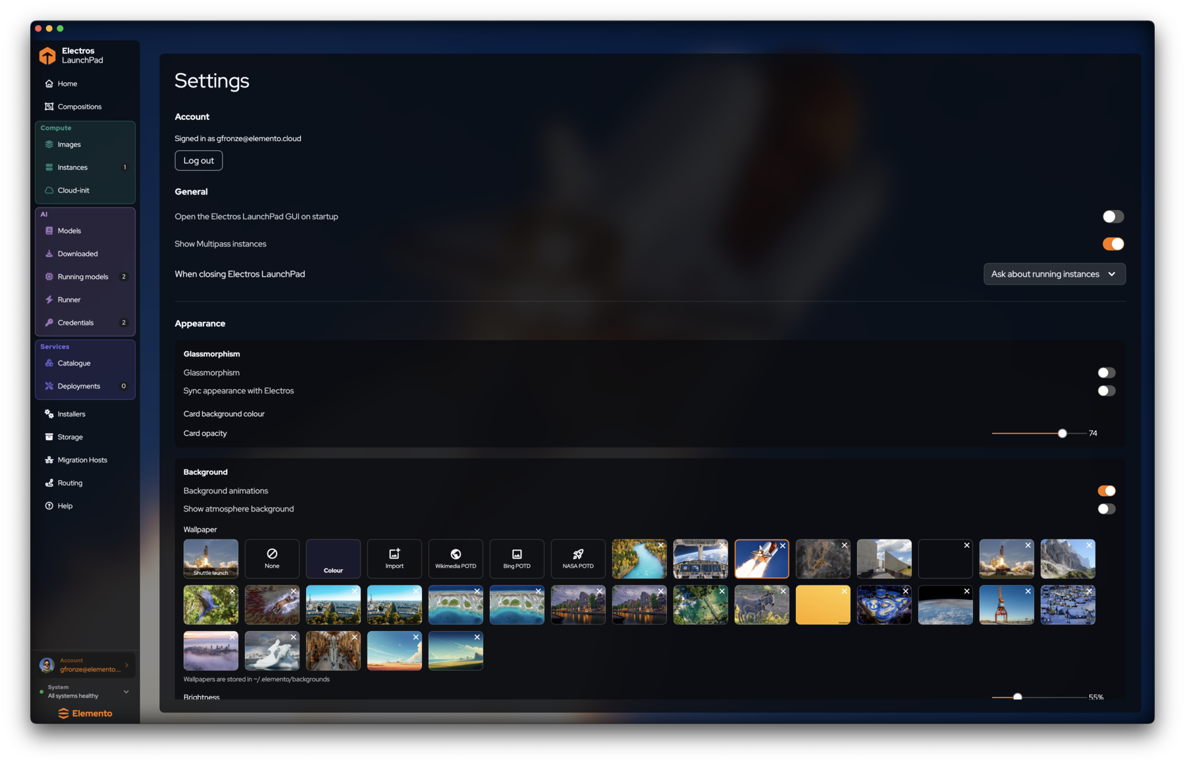Expand the System all systems healthy chevron
This screenshot has height=764, width=1185.
[x=126, y=692]
